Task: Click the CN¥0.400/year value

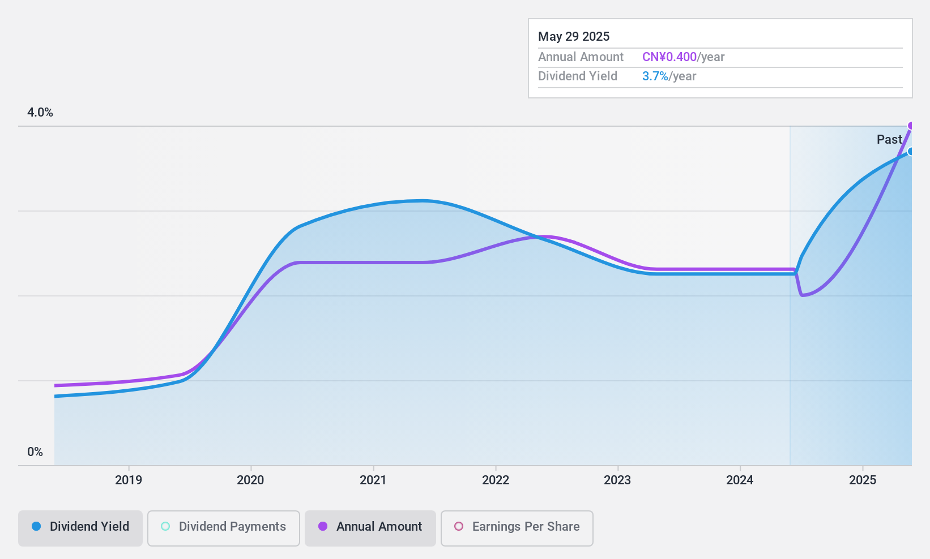Action: [683, 57]
